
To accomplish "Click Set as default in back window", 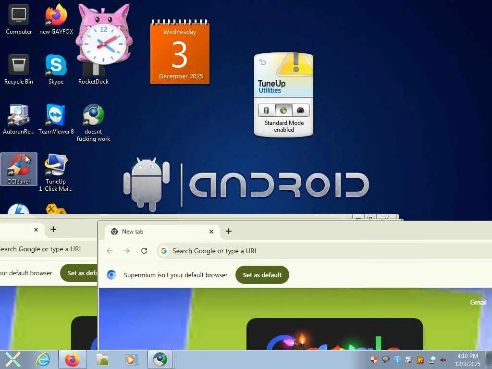I will [x=79, y=273].
